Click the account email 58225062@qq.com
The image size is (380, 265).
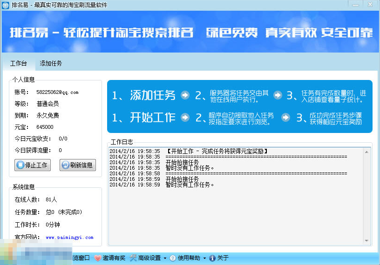[x=57, y=93]
